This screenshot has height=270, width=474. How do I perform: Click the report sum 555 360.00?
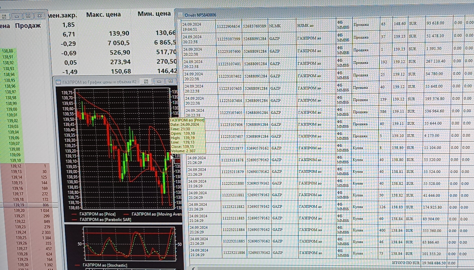pyautogui.click(x=432, y=231)
